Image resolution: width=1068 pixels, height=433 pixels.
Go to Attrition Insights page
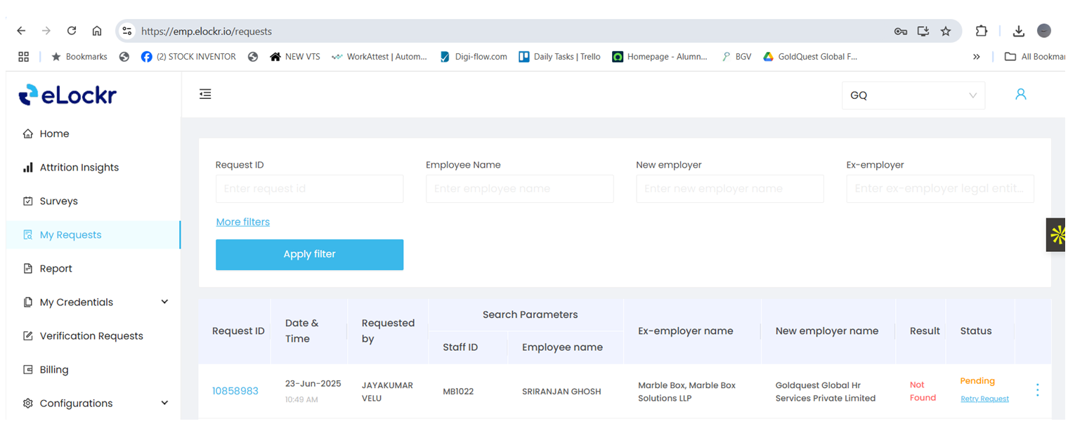pos(79,167)
